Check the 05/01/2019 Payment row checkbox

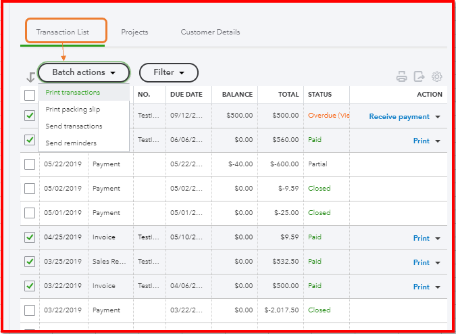(30, 213)
